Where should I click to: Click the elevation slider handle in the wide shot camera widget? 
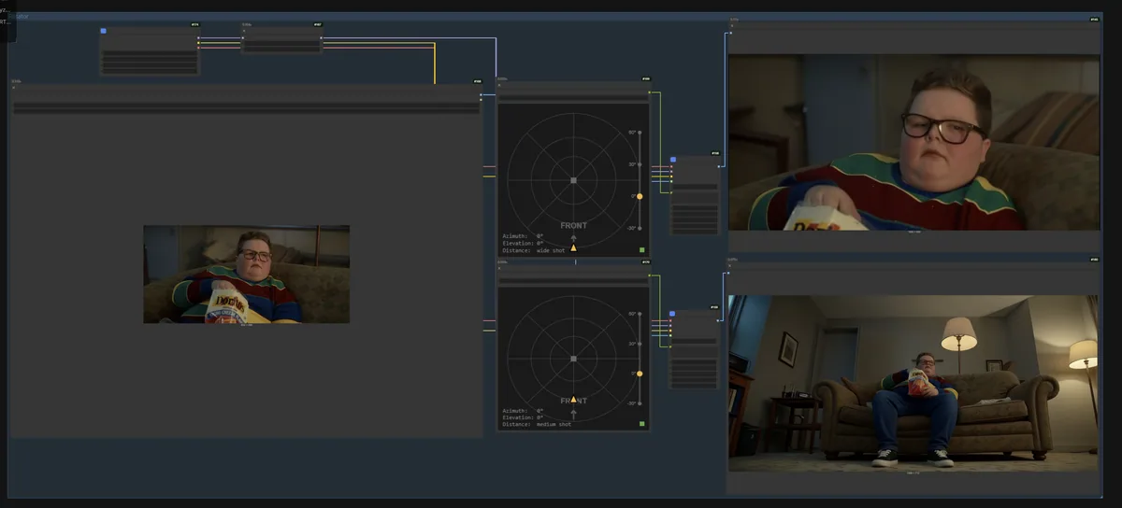[x=640, y=196]
